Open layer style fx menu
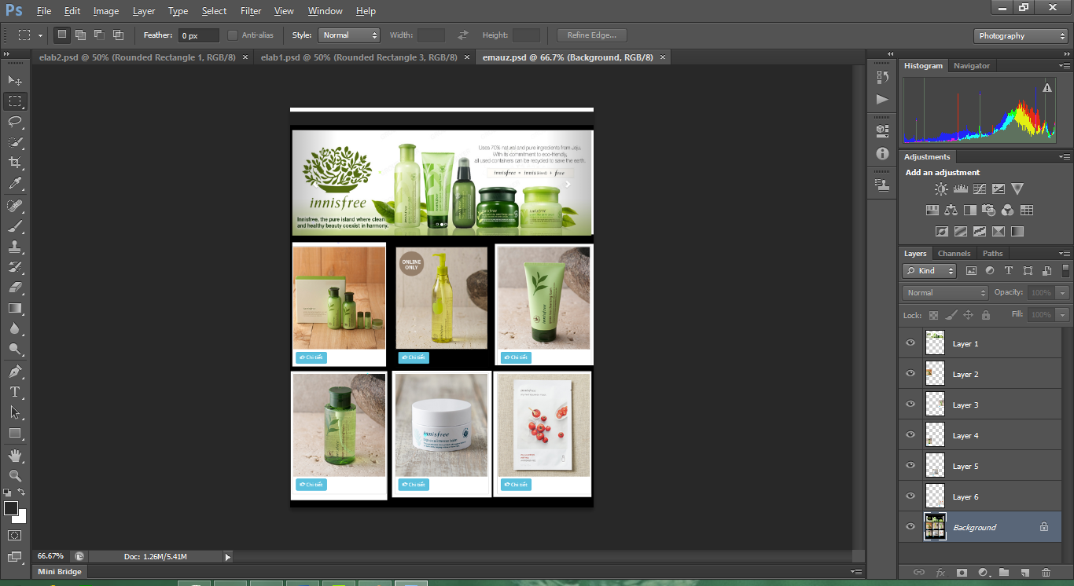The width and height of the screenshot is (1074, 586). (940, 573)
